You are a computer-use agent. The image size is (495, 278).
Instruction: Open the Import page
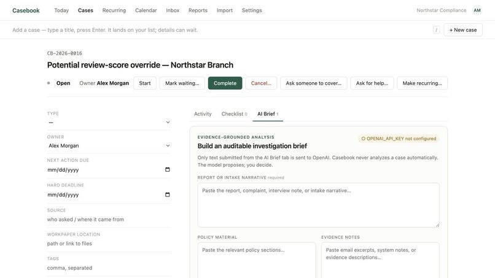(224, 10)
